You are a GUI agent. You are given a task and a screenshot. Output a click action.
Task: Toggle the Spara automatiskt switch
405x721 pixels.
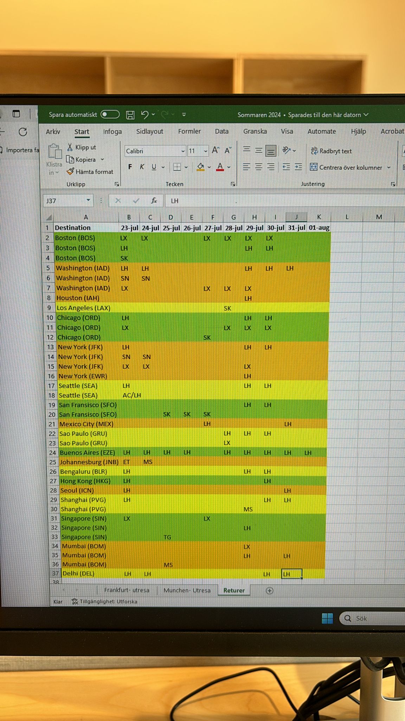click(110, 115)
